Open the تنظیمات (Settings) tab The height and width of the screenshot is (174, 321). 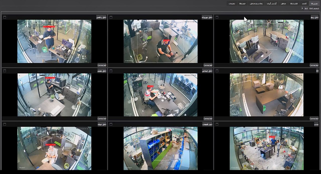coord(232,4)
